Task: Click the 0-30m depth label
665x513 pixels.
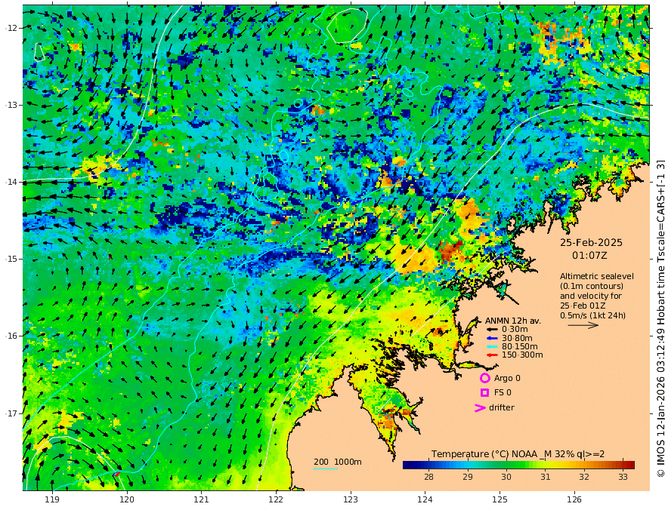Action: tap(515, 329)
